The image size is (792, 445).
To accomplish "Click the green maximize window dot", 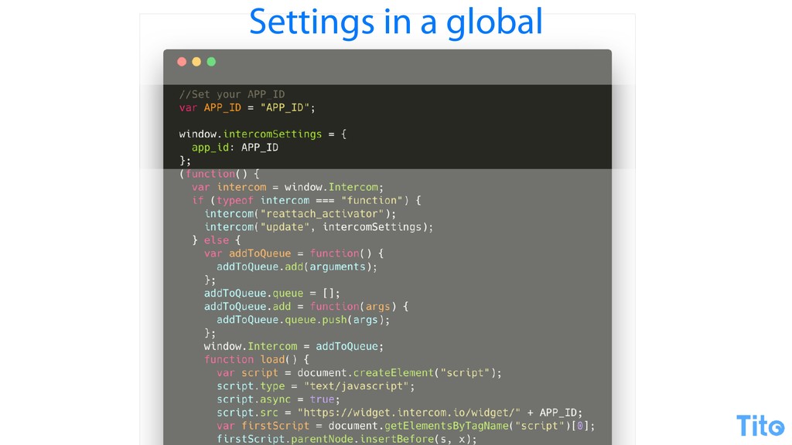I will (x=211, y=62).
